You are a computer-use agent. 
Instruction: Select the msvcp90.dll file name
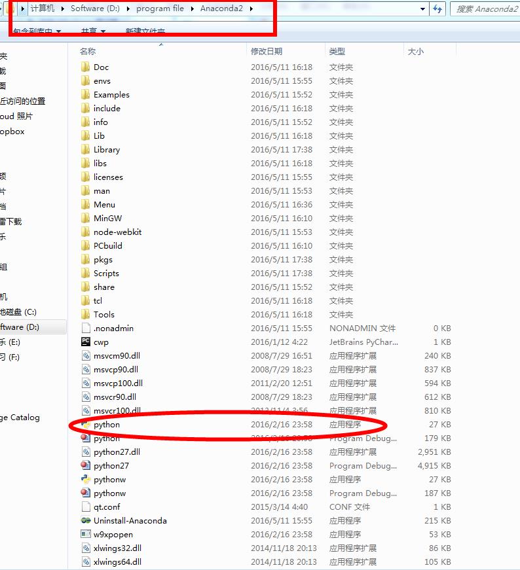click(116, 369)
